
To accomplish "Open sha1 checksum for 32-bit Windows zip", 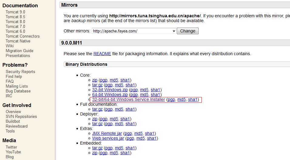I will pyautogui.click(x=155, y=90).
